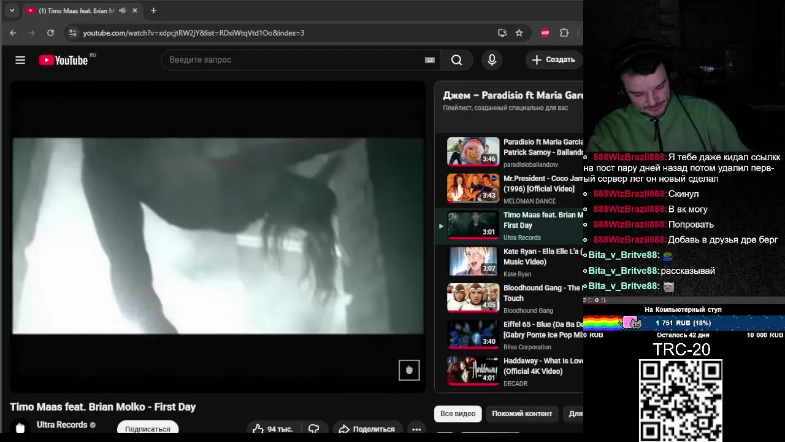
Task: Open a new browser tab
Action: click(x=153, y=10)
